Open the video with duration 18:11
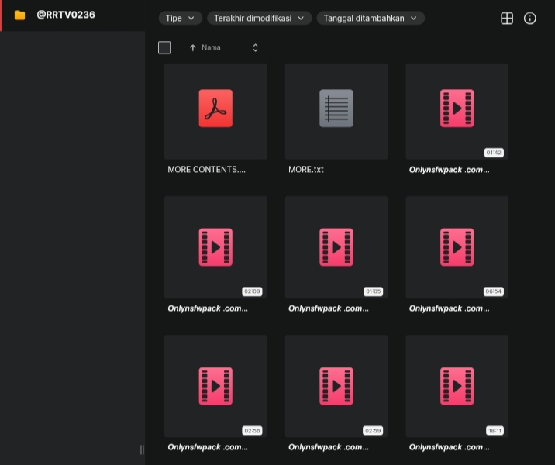The image size is (555, 465). (x=457, y=386)
